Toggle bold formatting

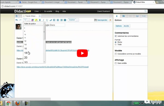click(x=40, y=20)
